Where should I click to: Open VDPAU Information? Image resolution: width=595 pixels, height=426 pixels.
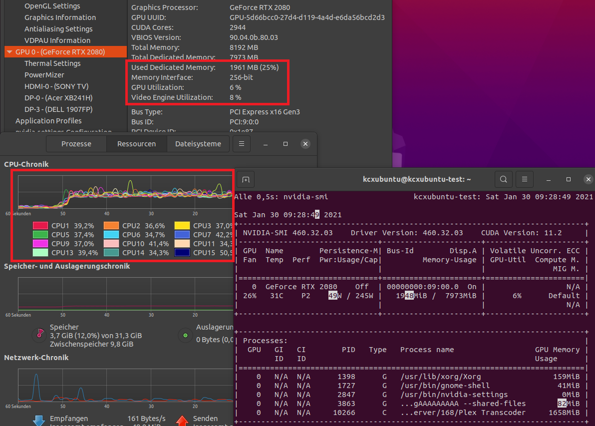pos(57,40)
